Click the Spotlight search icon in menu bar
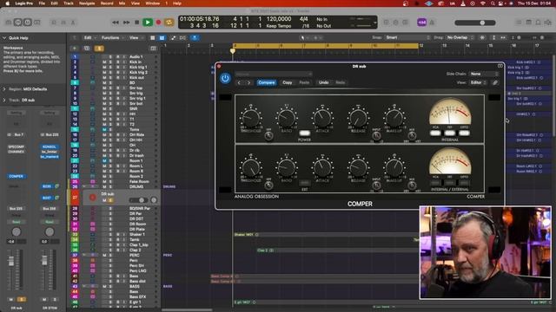Viewport: 556px width, 312px height. point(493,3)
